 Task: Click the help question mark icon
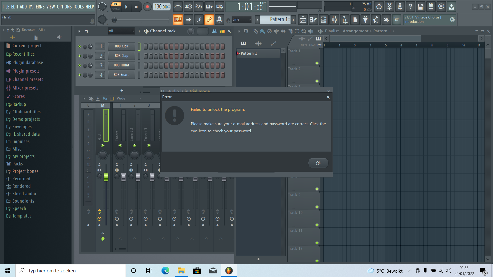tap(410, 7)
